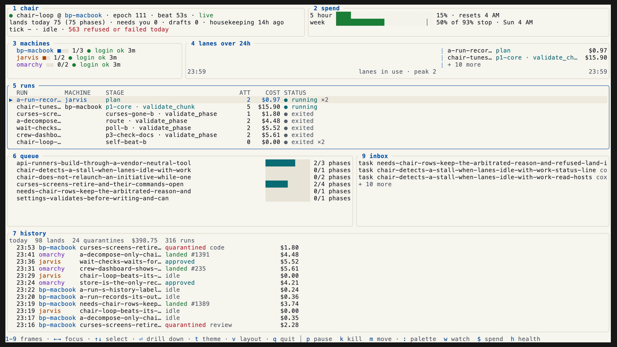Open first inbox task needs-chair-rows-keep
Image resolution: width=617 pixels, height=347 pixels.
(482, 163)
